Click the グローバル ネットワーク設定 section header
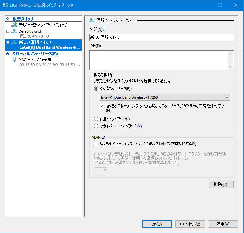 [x=44, y=54]
